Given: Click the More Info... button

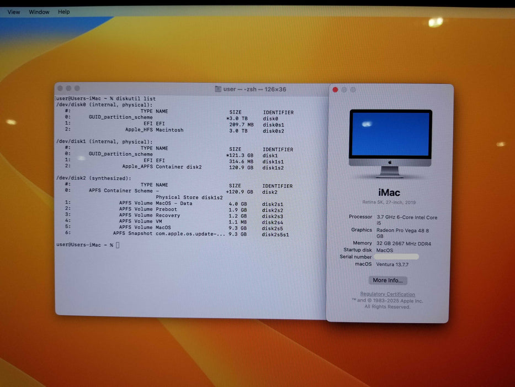Looking at the screenshot, I should tap(387, 280).
